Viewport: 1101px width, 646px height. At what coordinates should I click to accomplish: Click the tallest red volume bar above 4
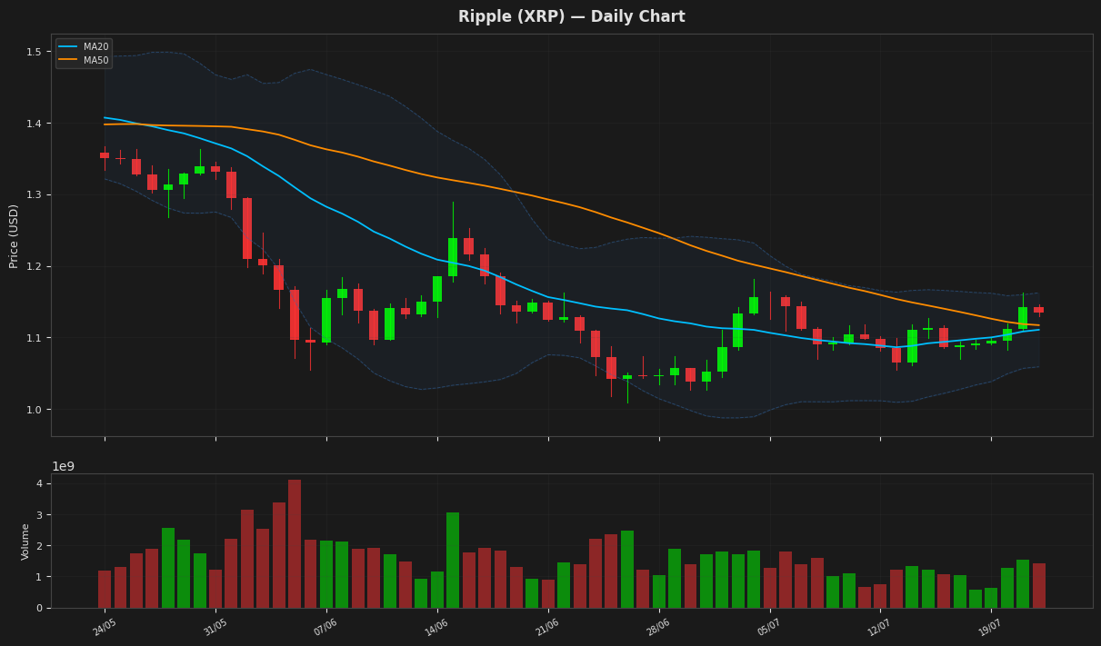pos(295,543)
